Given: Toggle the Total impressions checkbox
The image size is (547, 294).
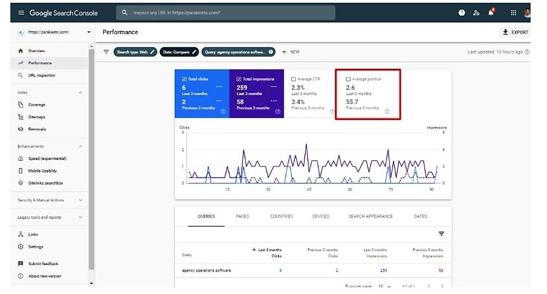Looking at the screenshot, I should (239, 79).
